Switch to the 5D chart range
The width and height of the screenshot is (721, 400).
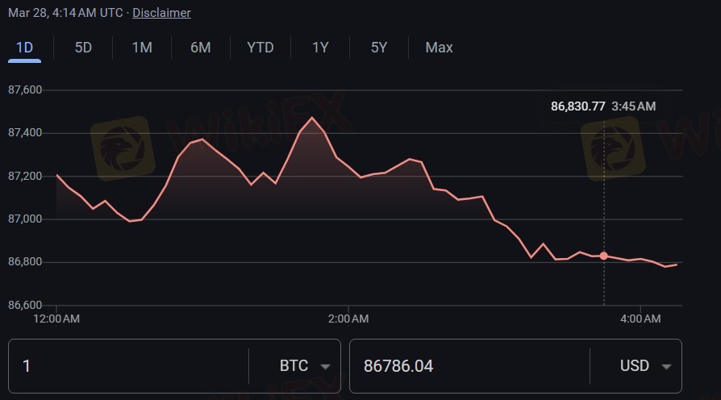click(83, 48)
